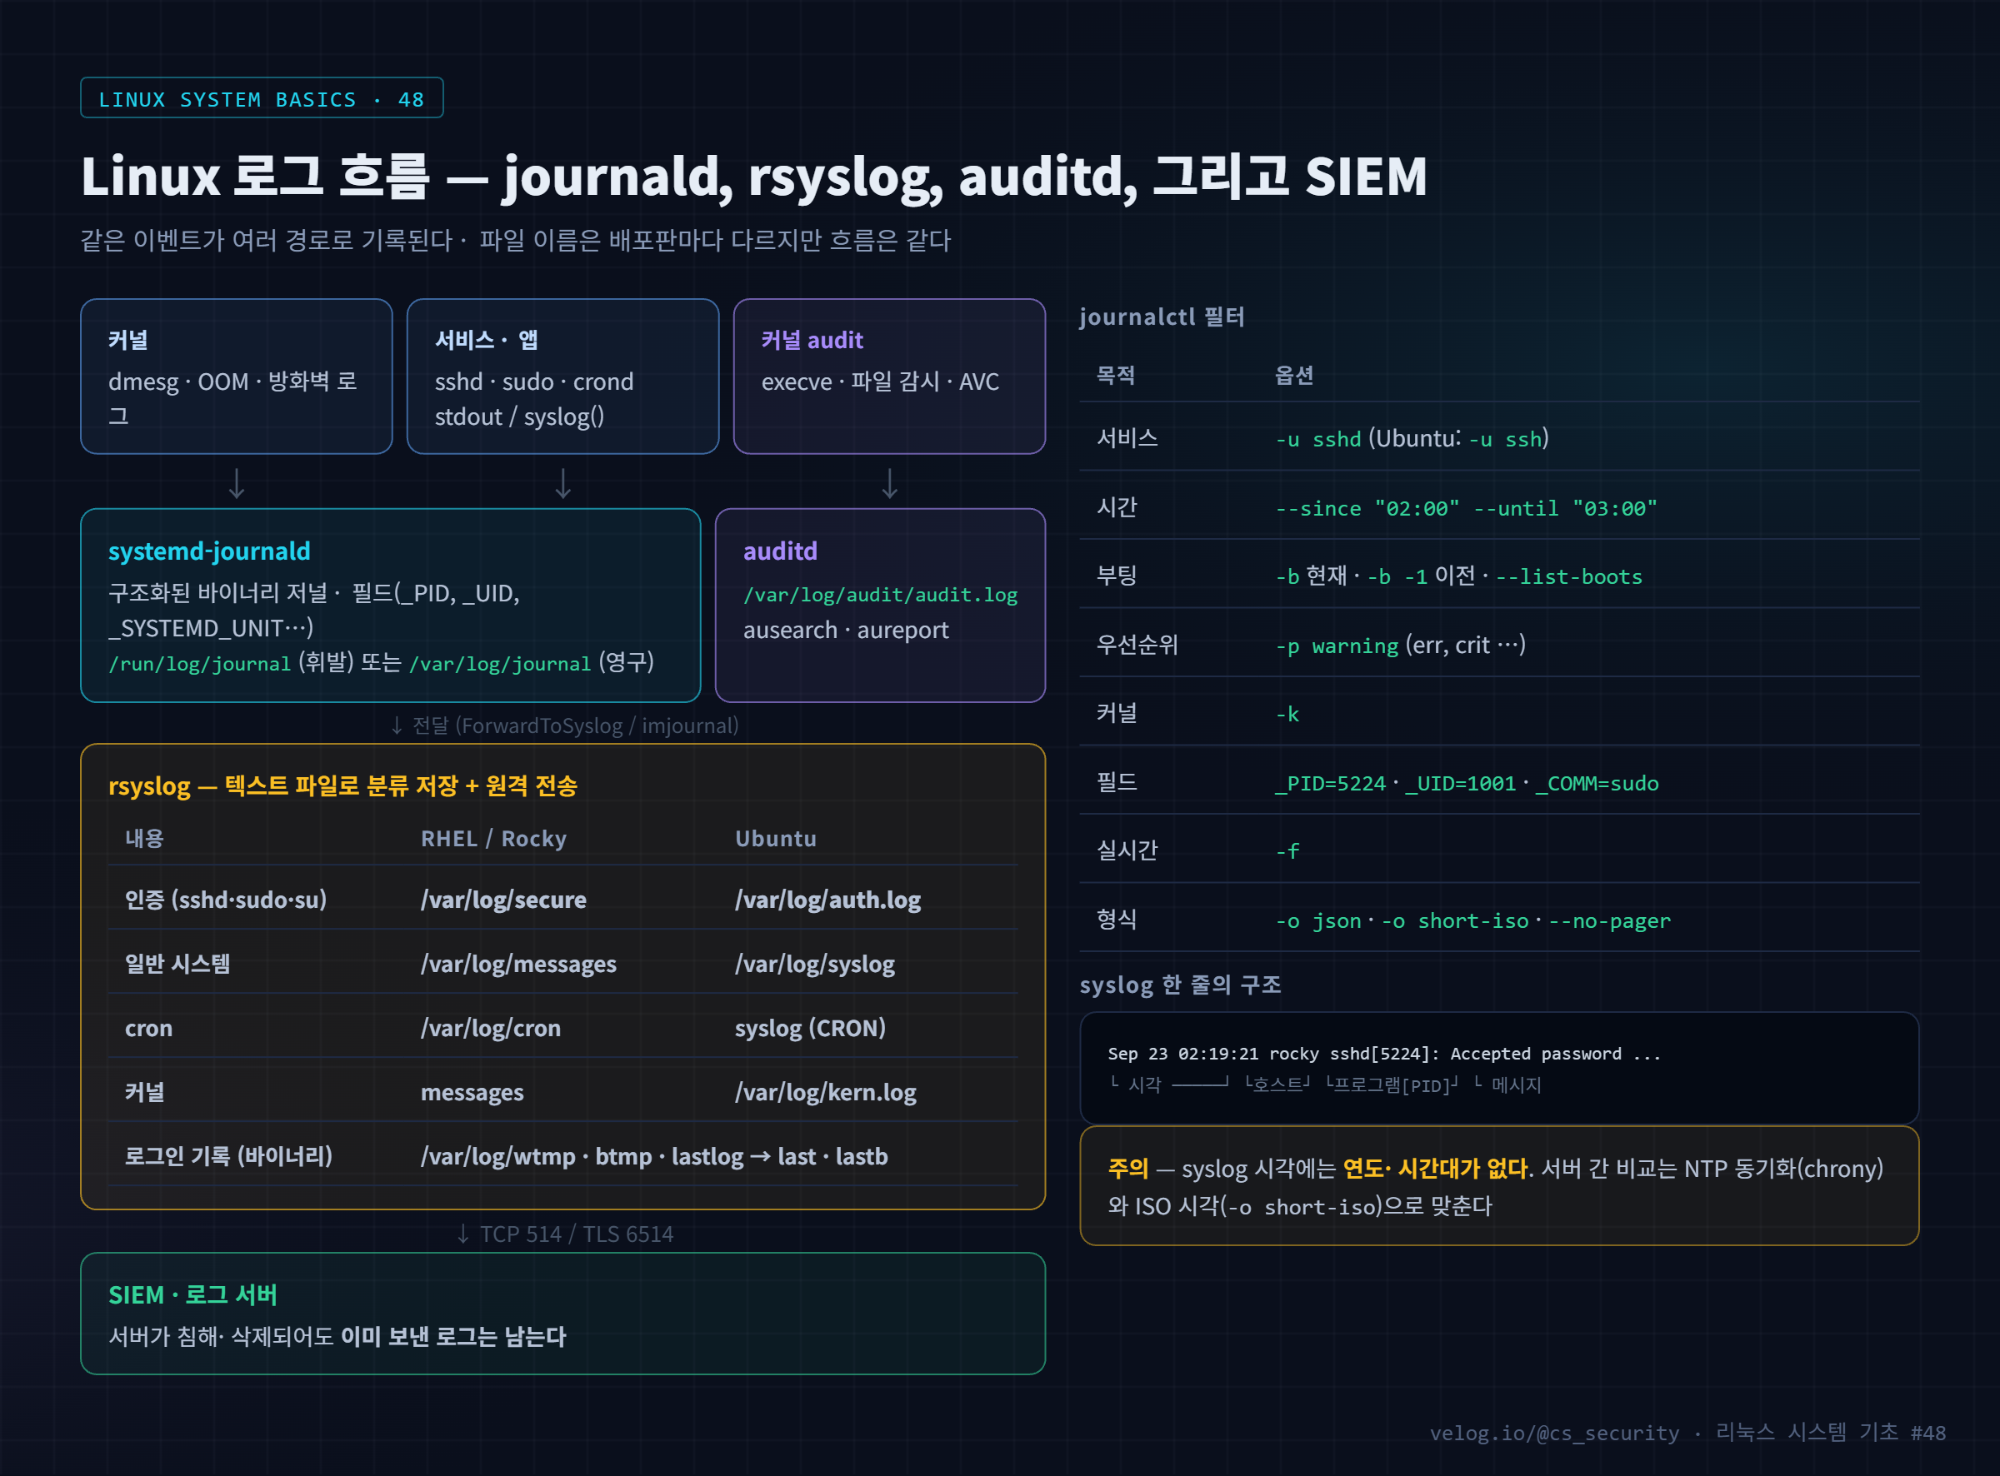
Task: Click the /var/log/syslog cell
Action: (x=814, y=964)
